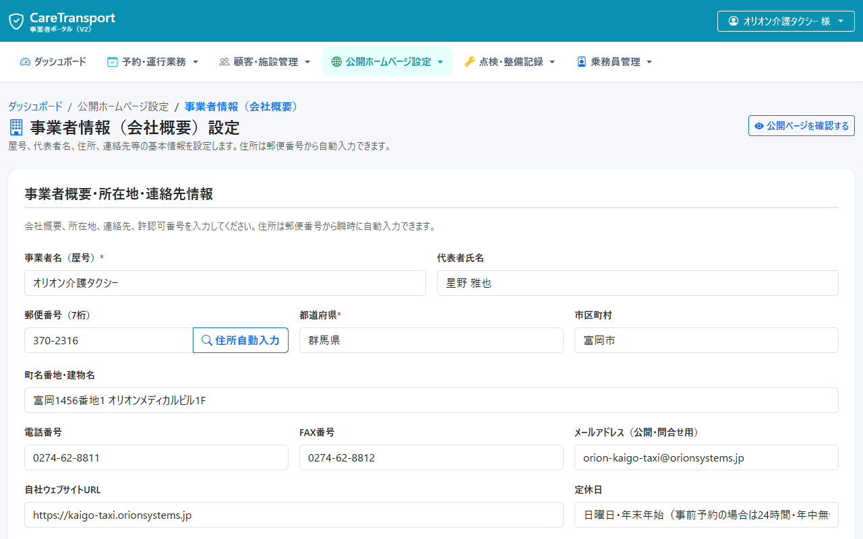Click the CareTransport brand name link
The height and width of the screenshot is (539, 863).
click(x=72, y=18)
